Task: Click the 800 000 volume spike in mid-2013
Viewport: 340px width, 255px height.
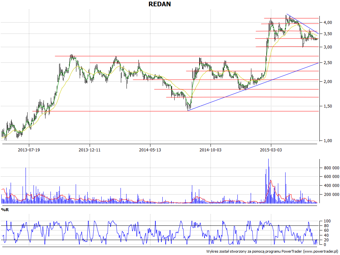Action: pyautogui.click(x=26, y=186)
